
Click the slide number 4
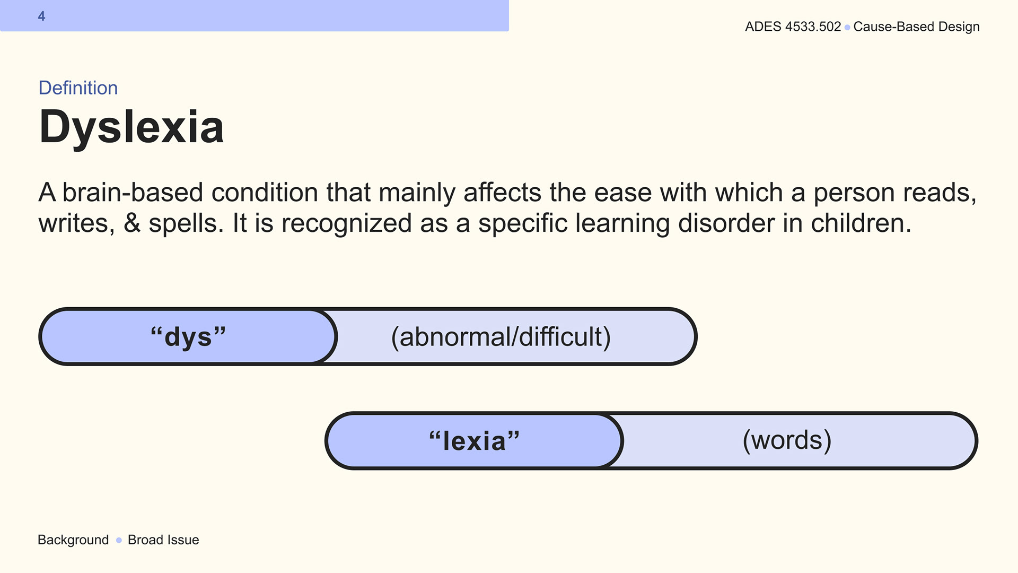click(x=41, y=16)
